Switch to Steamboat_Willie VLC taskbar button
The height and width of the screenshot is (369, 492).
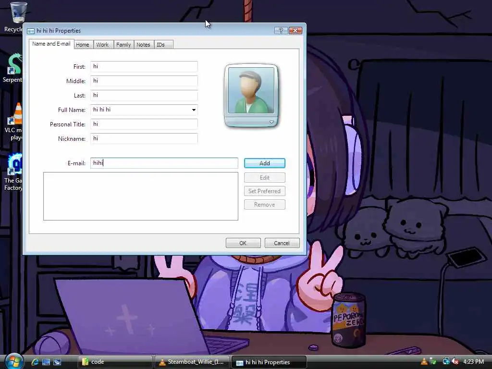pos(192,362)
